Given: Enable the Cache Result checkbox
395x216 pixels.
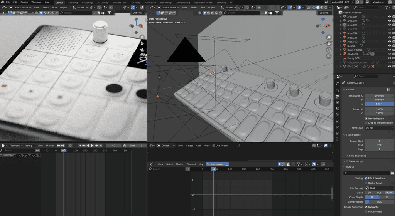Looking at the screenshot, I should coord(366,183).
